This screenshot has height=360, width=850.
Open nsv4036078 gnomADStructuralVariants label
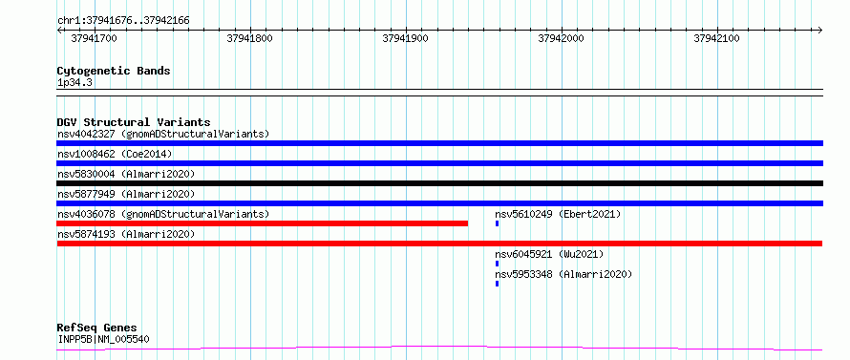[163, 214]
